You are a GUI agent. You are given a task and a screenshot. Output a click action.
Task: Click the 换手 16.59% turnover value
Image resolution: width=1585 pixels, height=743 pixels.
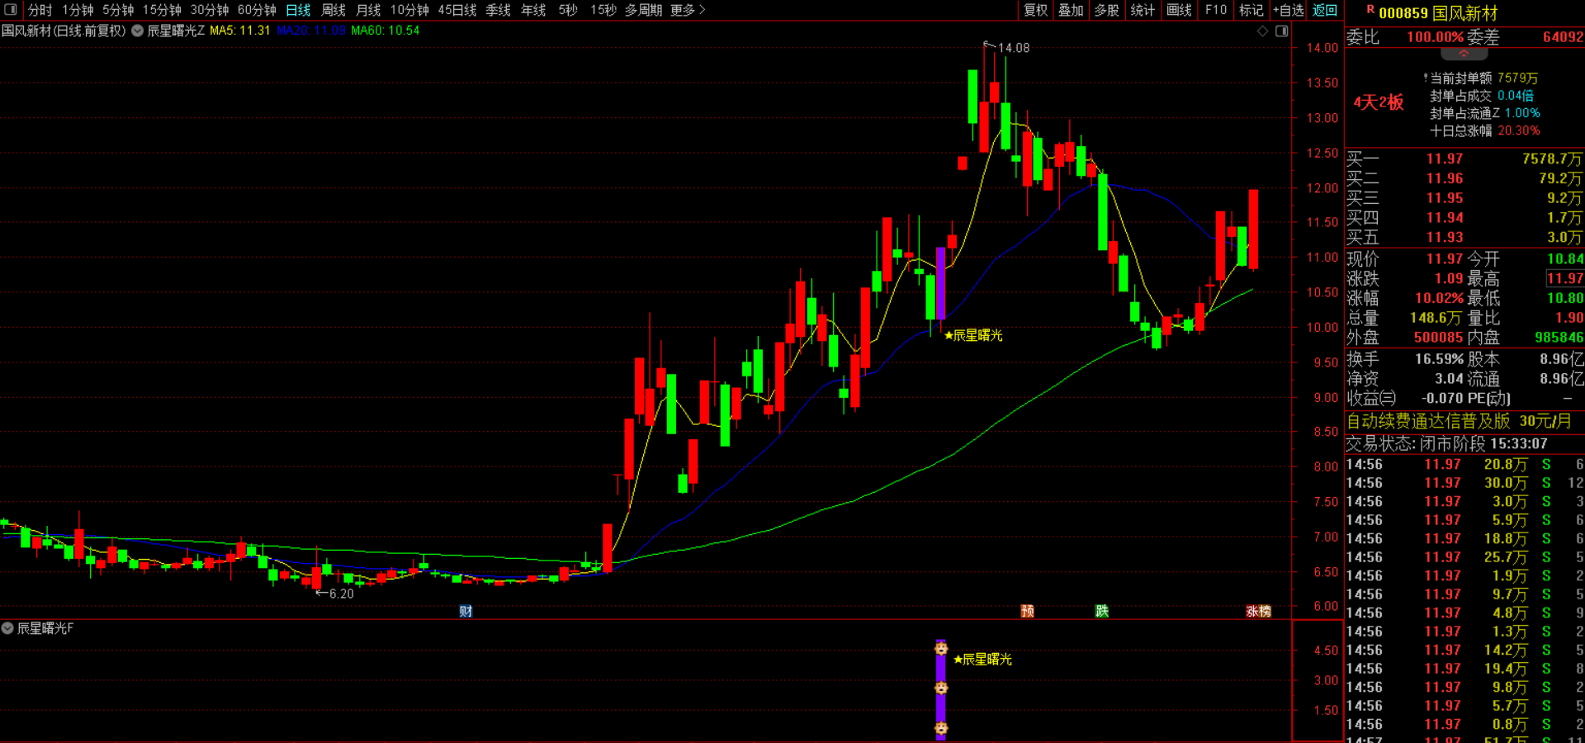pos(1439,359)
